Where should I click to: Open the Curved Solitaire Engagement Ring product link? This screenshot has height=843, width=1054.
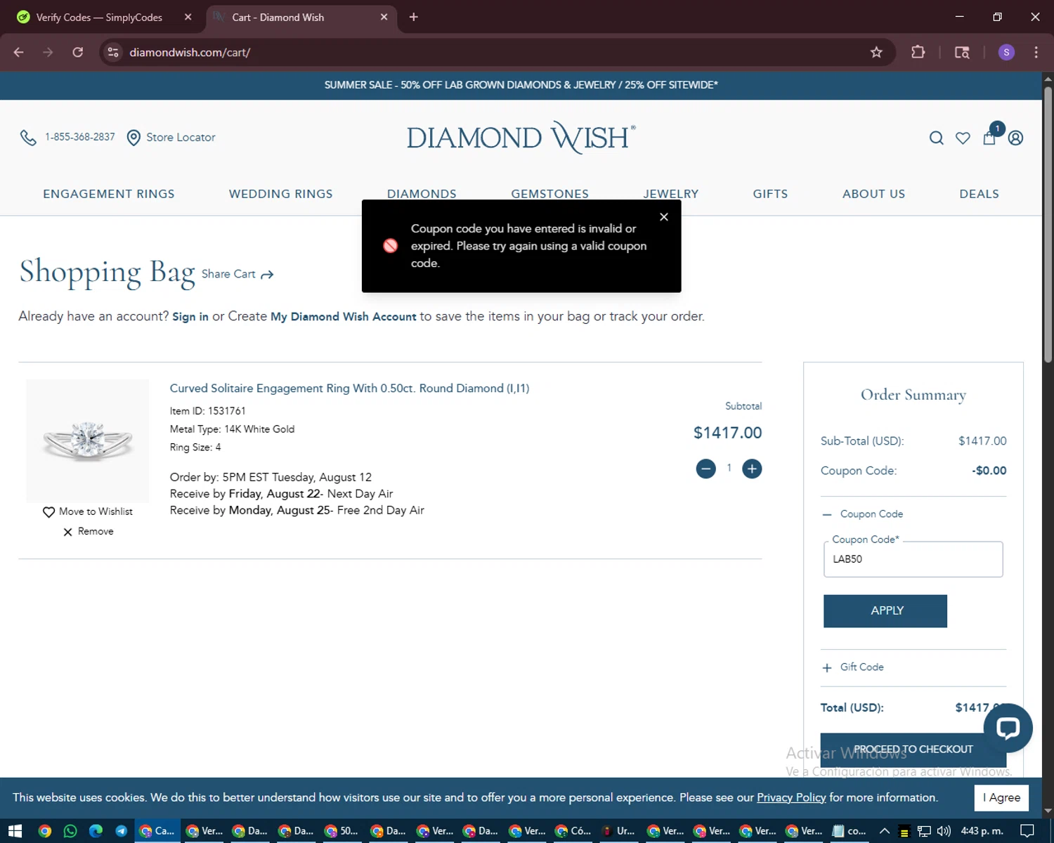[349, 388]
